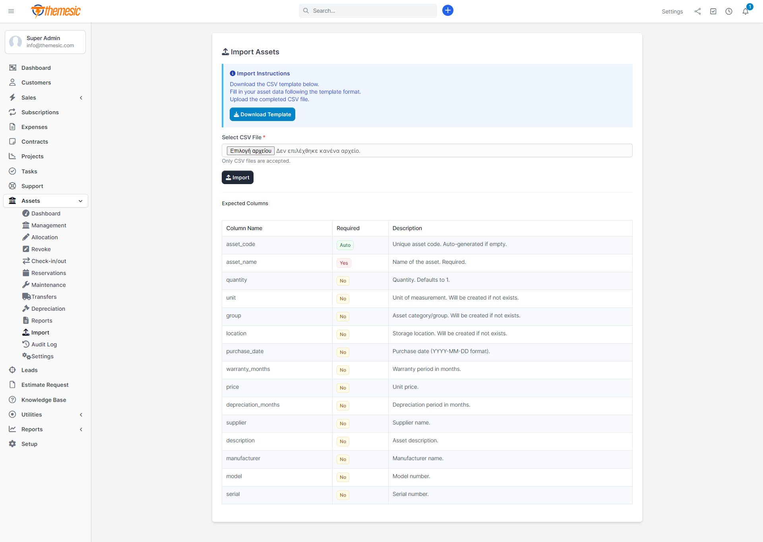The width and height of the screenshot is (763, 542).
Task: Open the checklist icon in the header
Action: tap(713, 12)
